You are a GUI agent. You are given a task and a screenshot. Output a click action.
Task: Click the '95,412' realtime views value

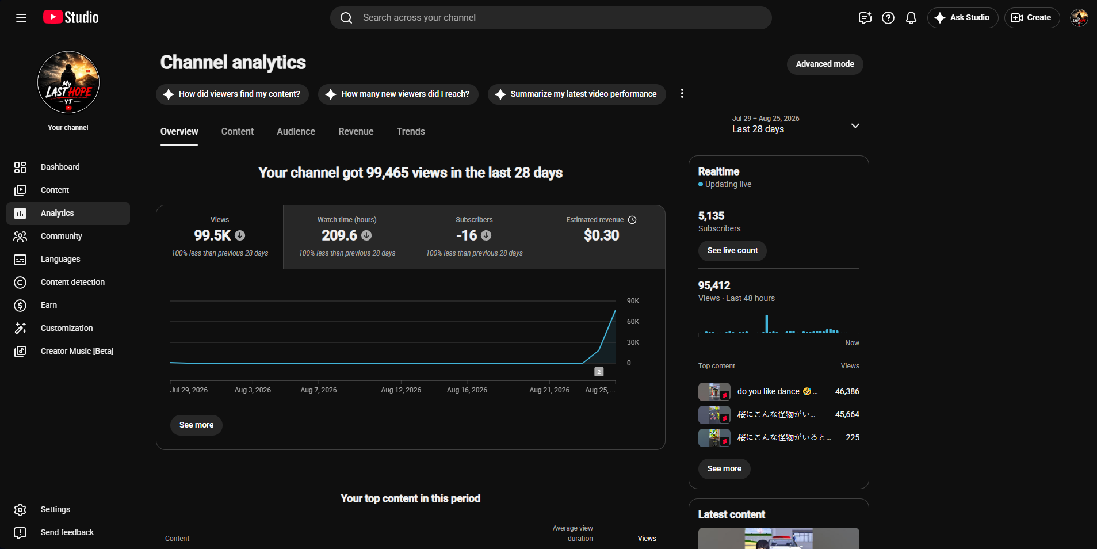(x=714, y=285)
